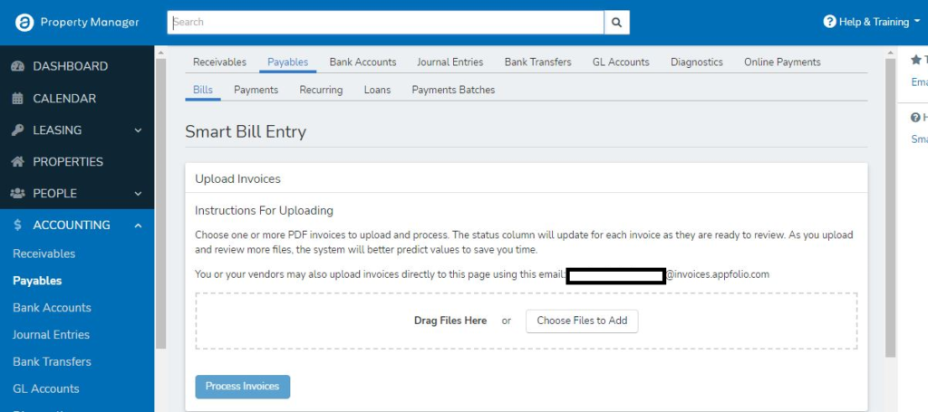The width and height of the screenshot is (928, 412).
Task: Click the main content vertical scrollbar
Action: (890, 207)
